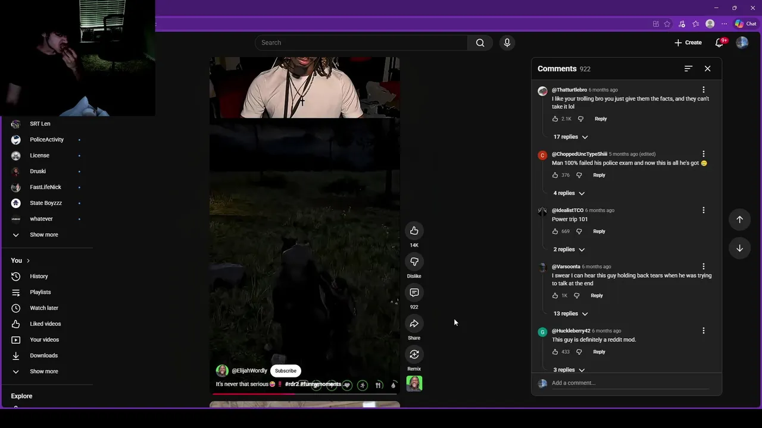Seek on the Short's red progress bar

point(305,394)
